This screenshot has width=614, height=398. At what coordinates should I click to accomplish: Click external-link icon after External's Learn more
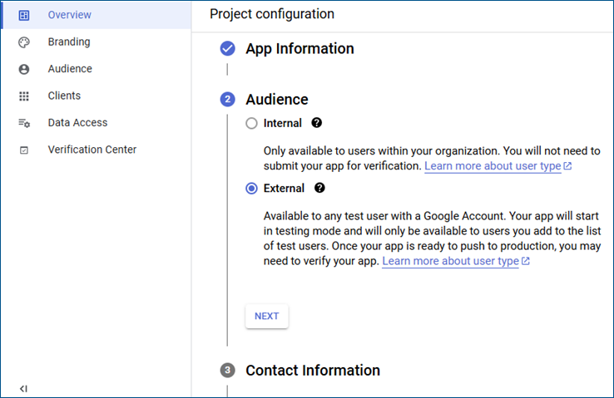526,261
